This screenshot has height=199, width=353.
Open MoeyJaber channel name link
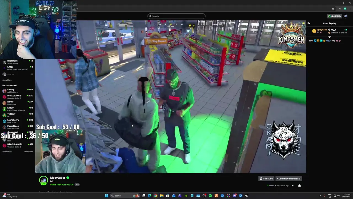click(58, 178)
